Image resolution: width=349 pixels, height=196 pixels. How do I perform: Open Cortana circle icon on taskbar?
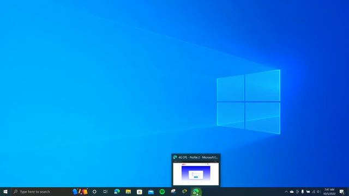point(94,192)
